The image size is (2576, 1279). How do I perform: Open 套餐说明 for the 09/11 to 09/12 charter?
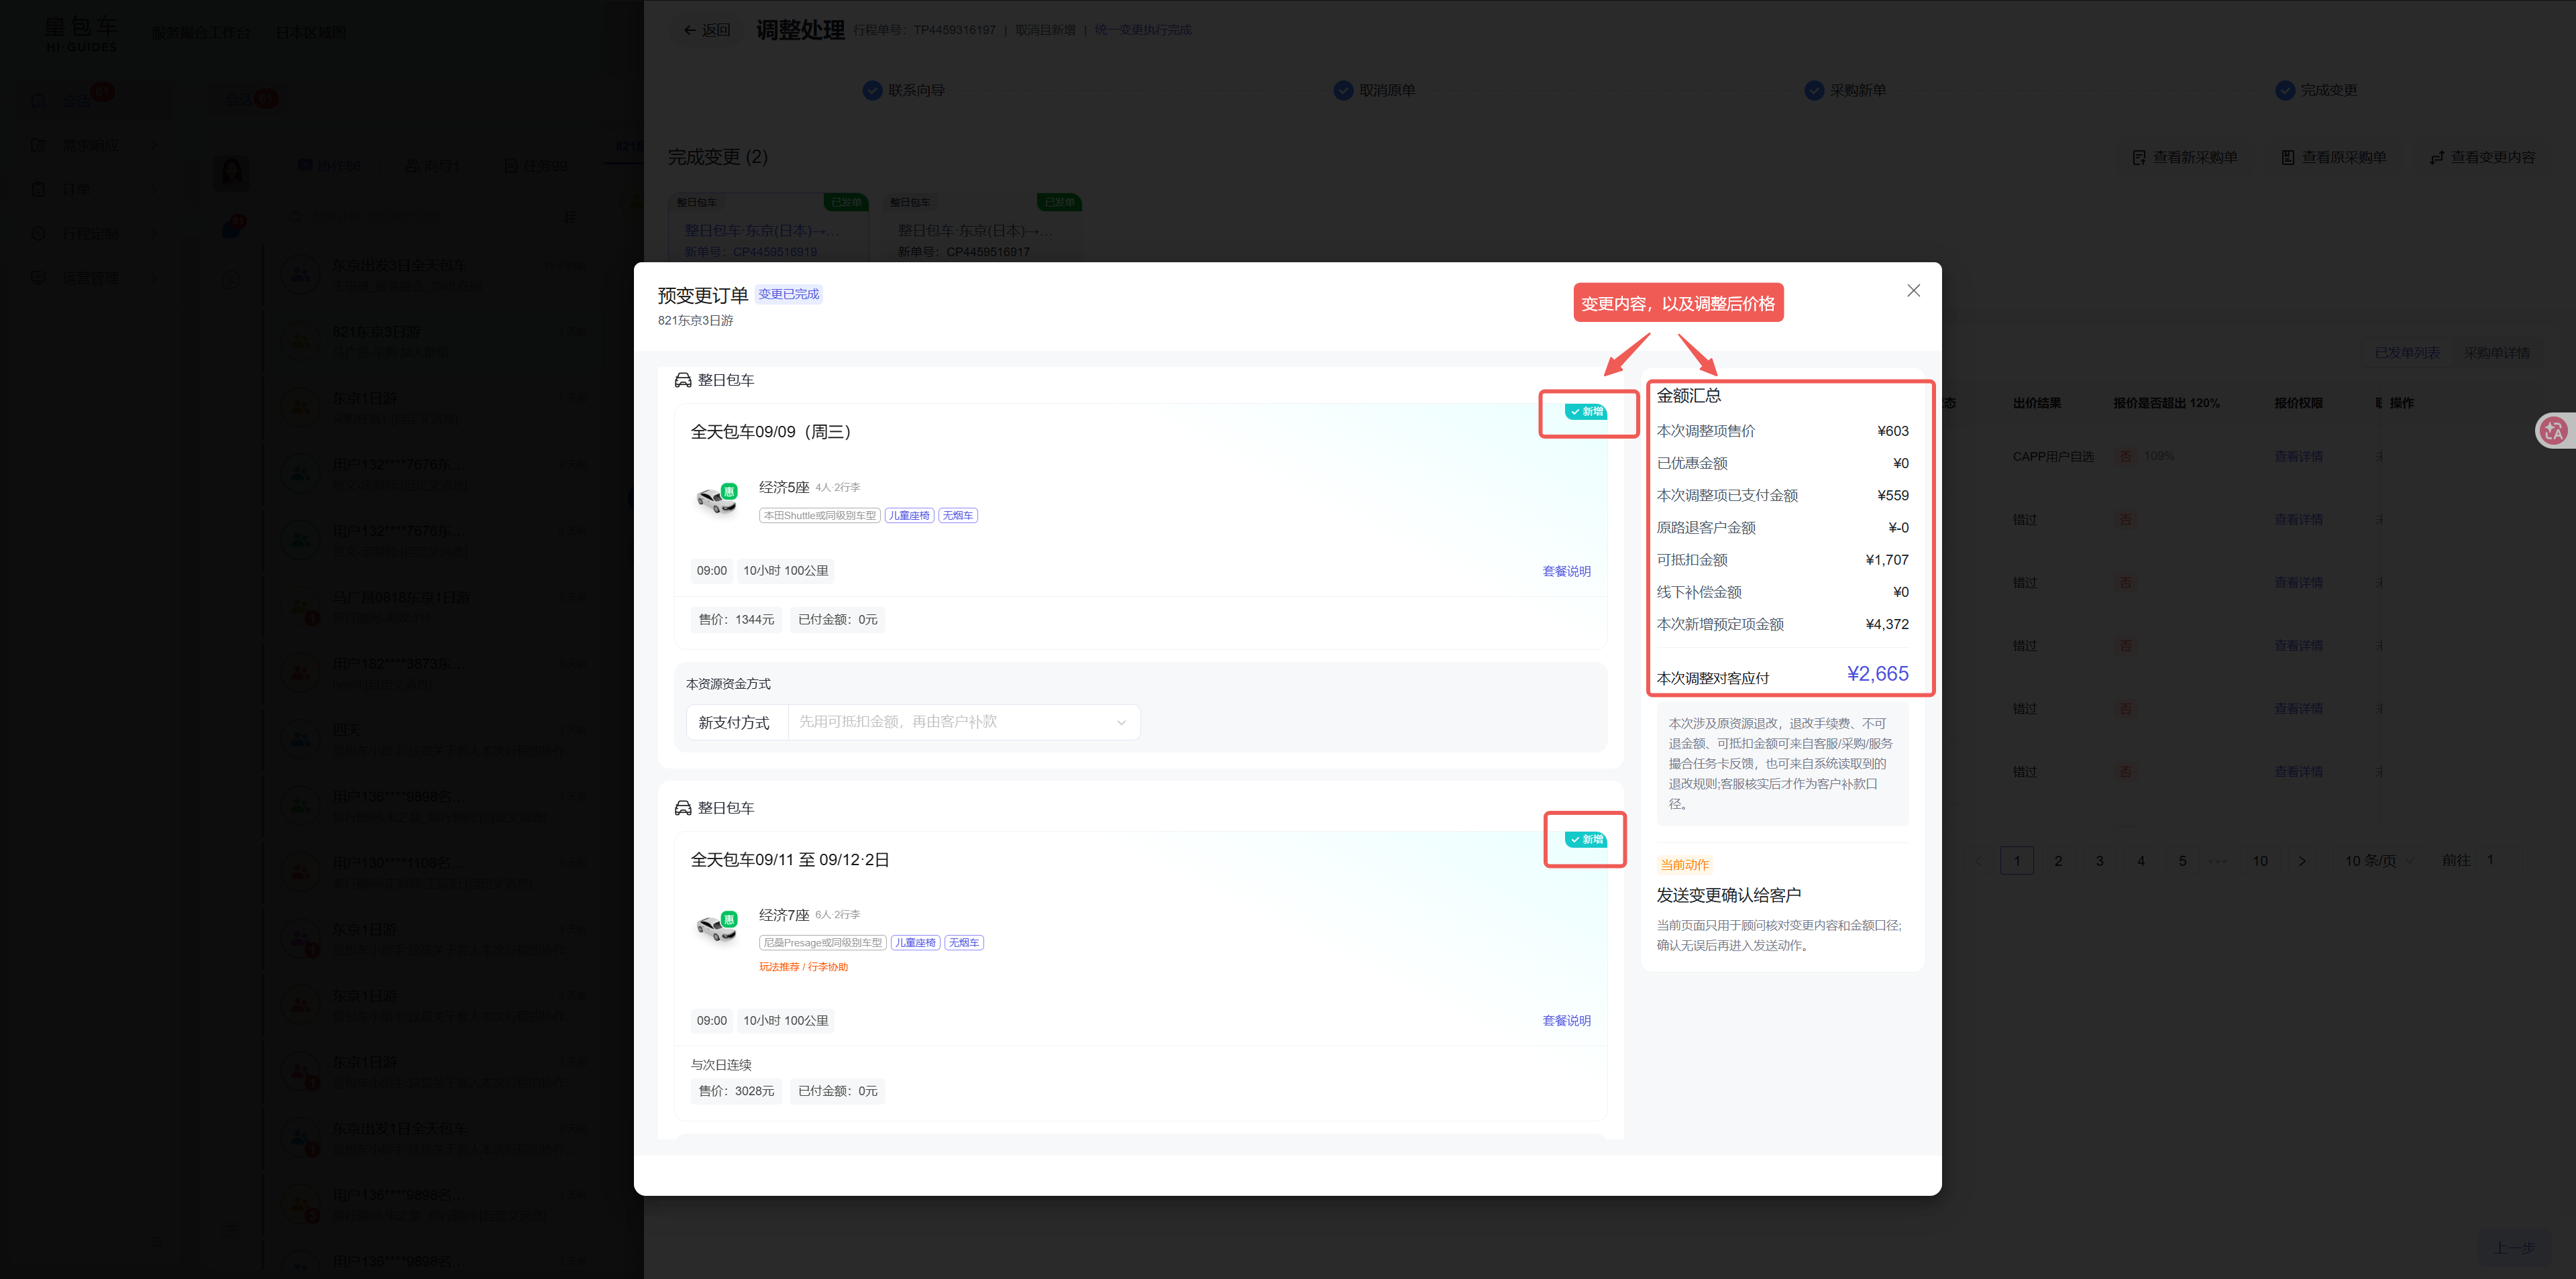point(1566,1020)
